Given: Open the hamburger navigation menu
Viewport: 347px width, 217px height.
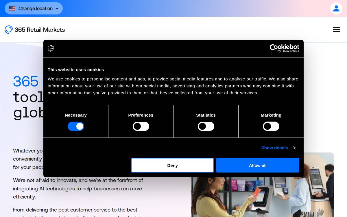Looking at the screenshot, I should [336, 30].
